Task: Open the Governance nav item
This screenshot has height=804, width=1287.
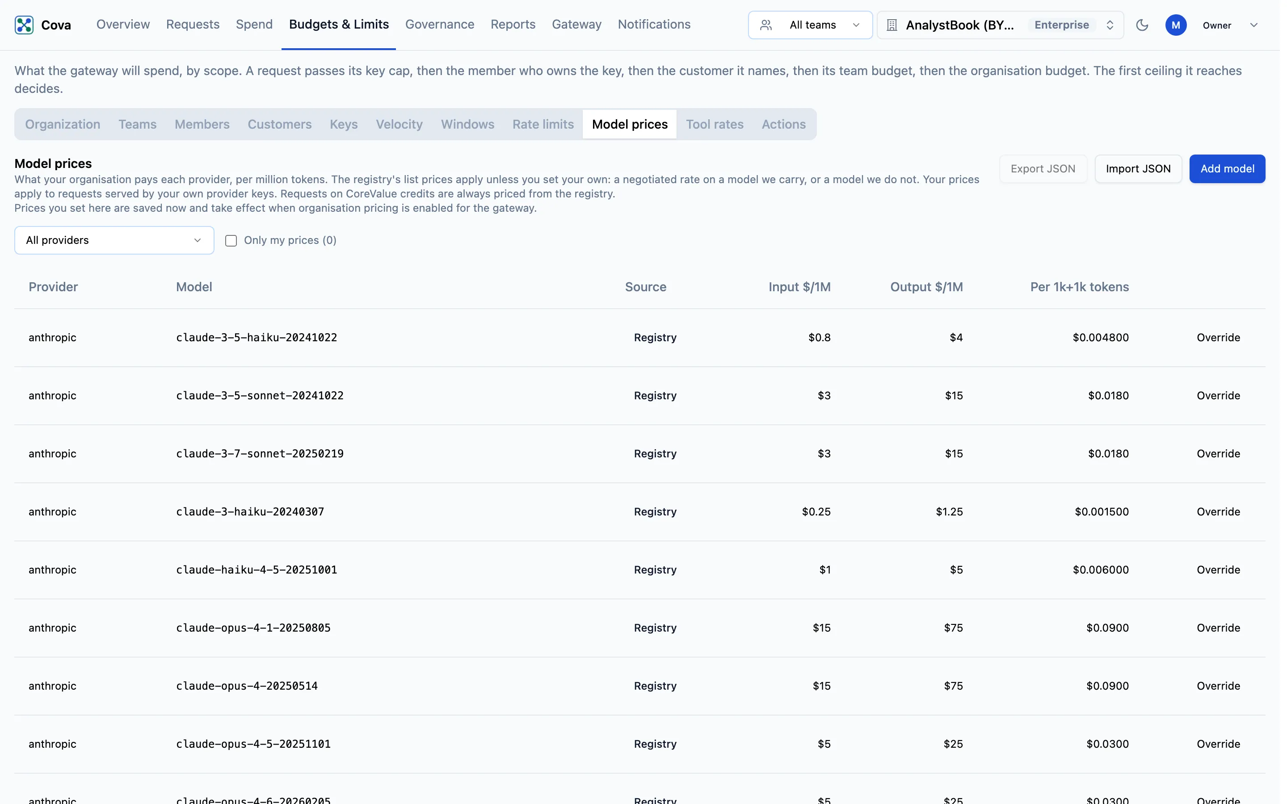Action: 440,25
